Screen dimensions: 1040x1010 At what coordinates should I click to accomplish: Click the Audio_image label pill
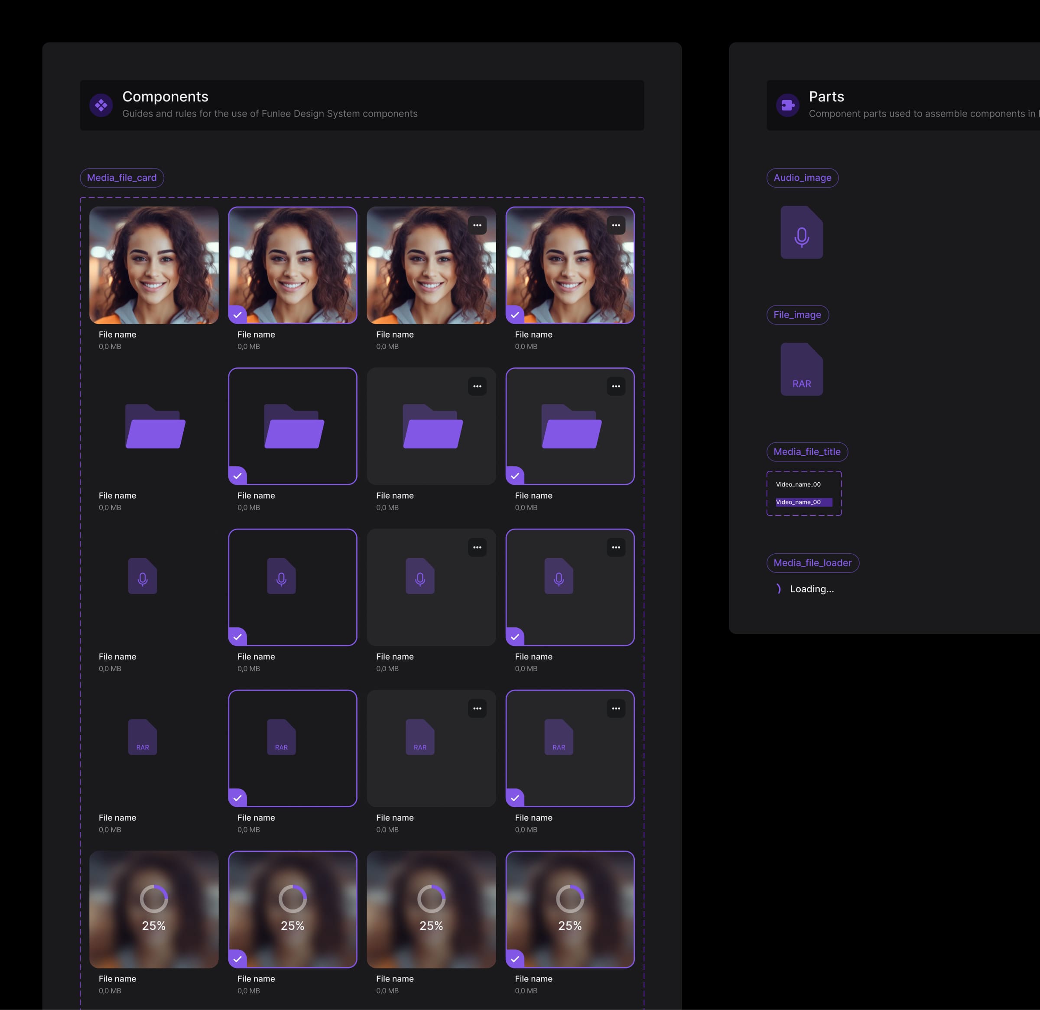point(802,178)
